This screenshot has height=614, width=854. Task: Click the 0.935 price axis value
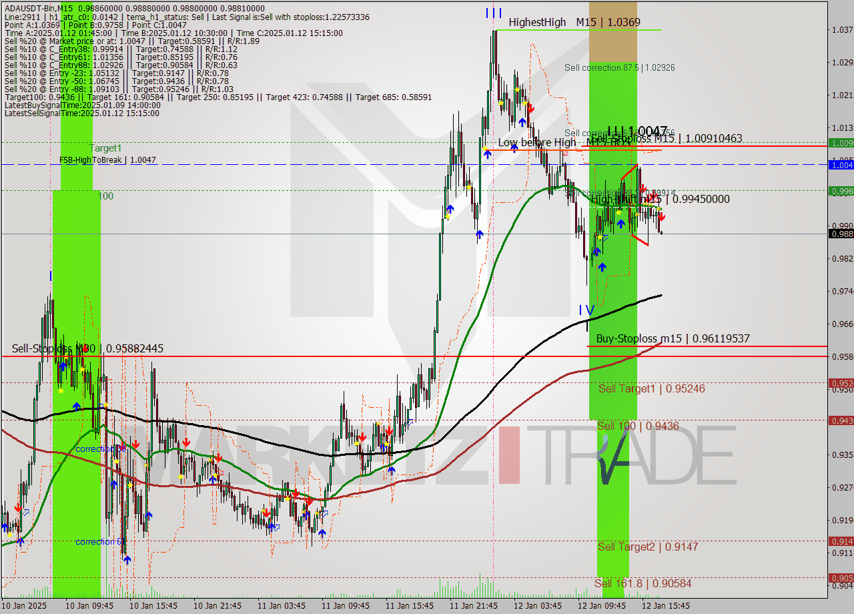click(x=843, y=454)
